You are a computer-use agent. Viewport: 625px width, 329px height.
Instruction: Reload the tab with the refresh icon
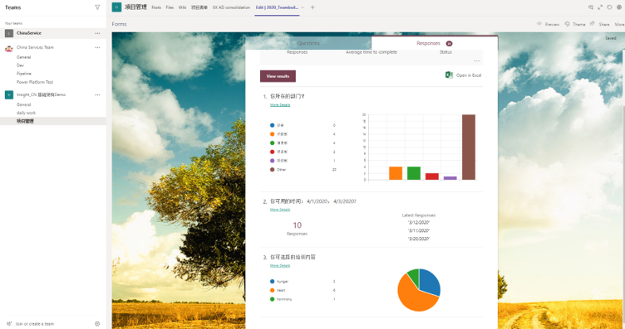pyautogui.click(x=609, y=7)
